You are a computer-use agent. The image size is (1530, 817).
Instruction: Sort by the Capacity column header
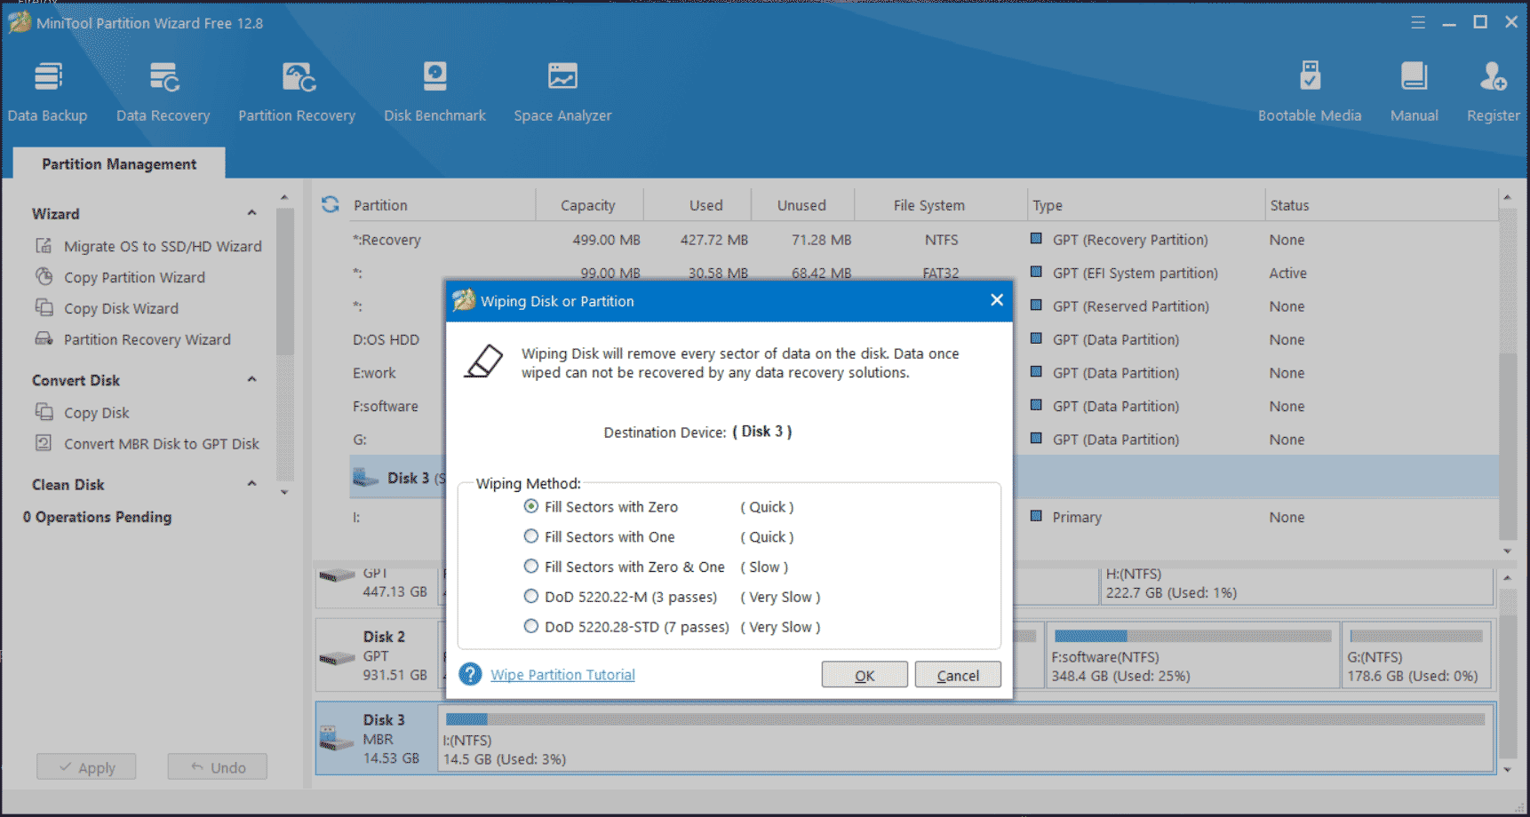(588, 204)
